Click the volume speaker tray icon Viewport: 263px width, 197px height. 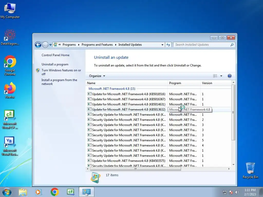(237, 192)
